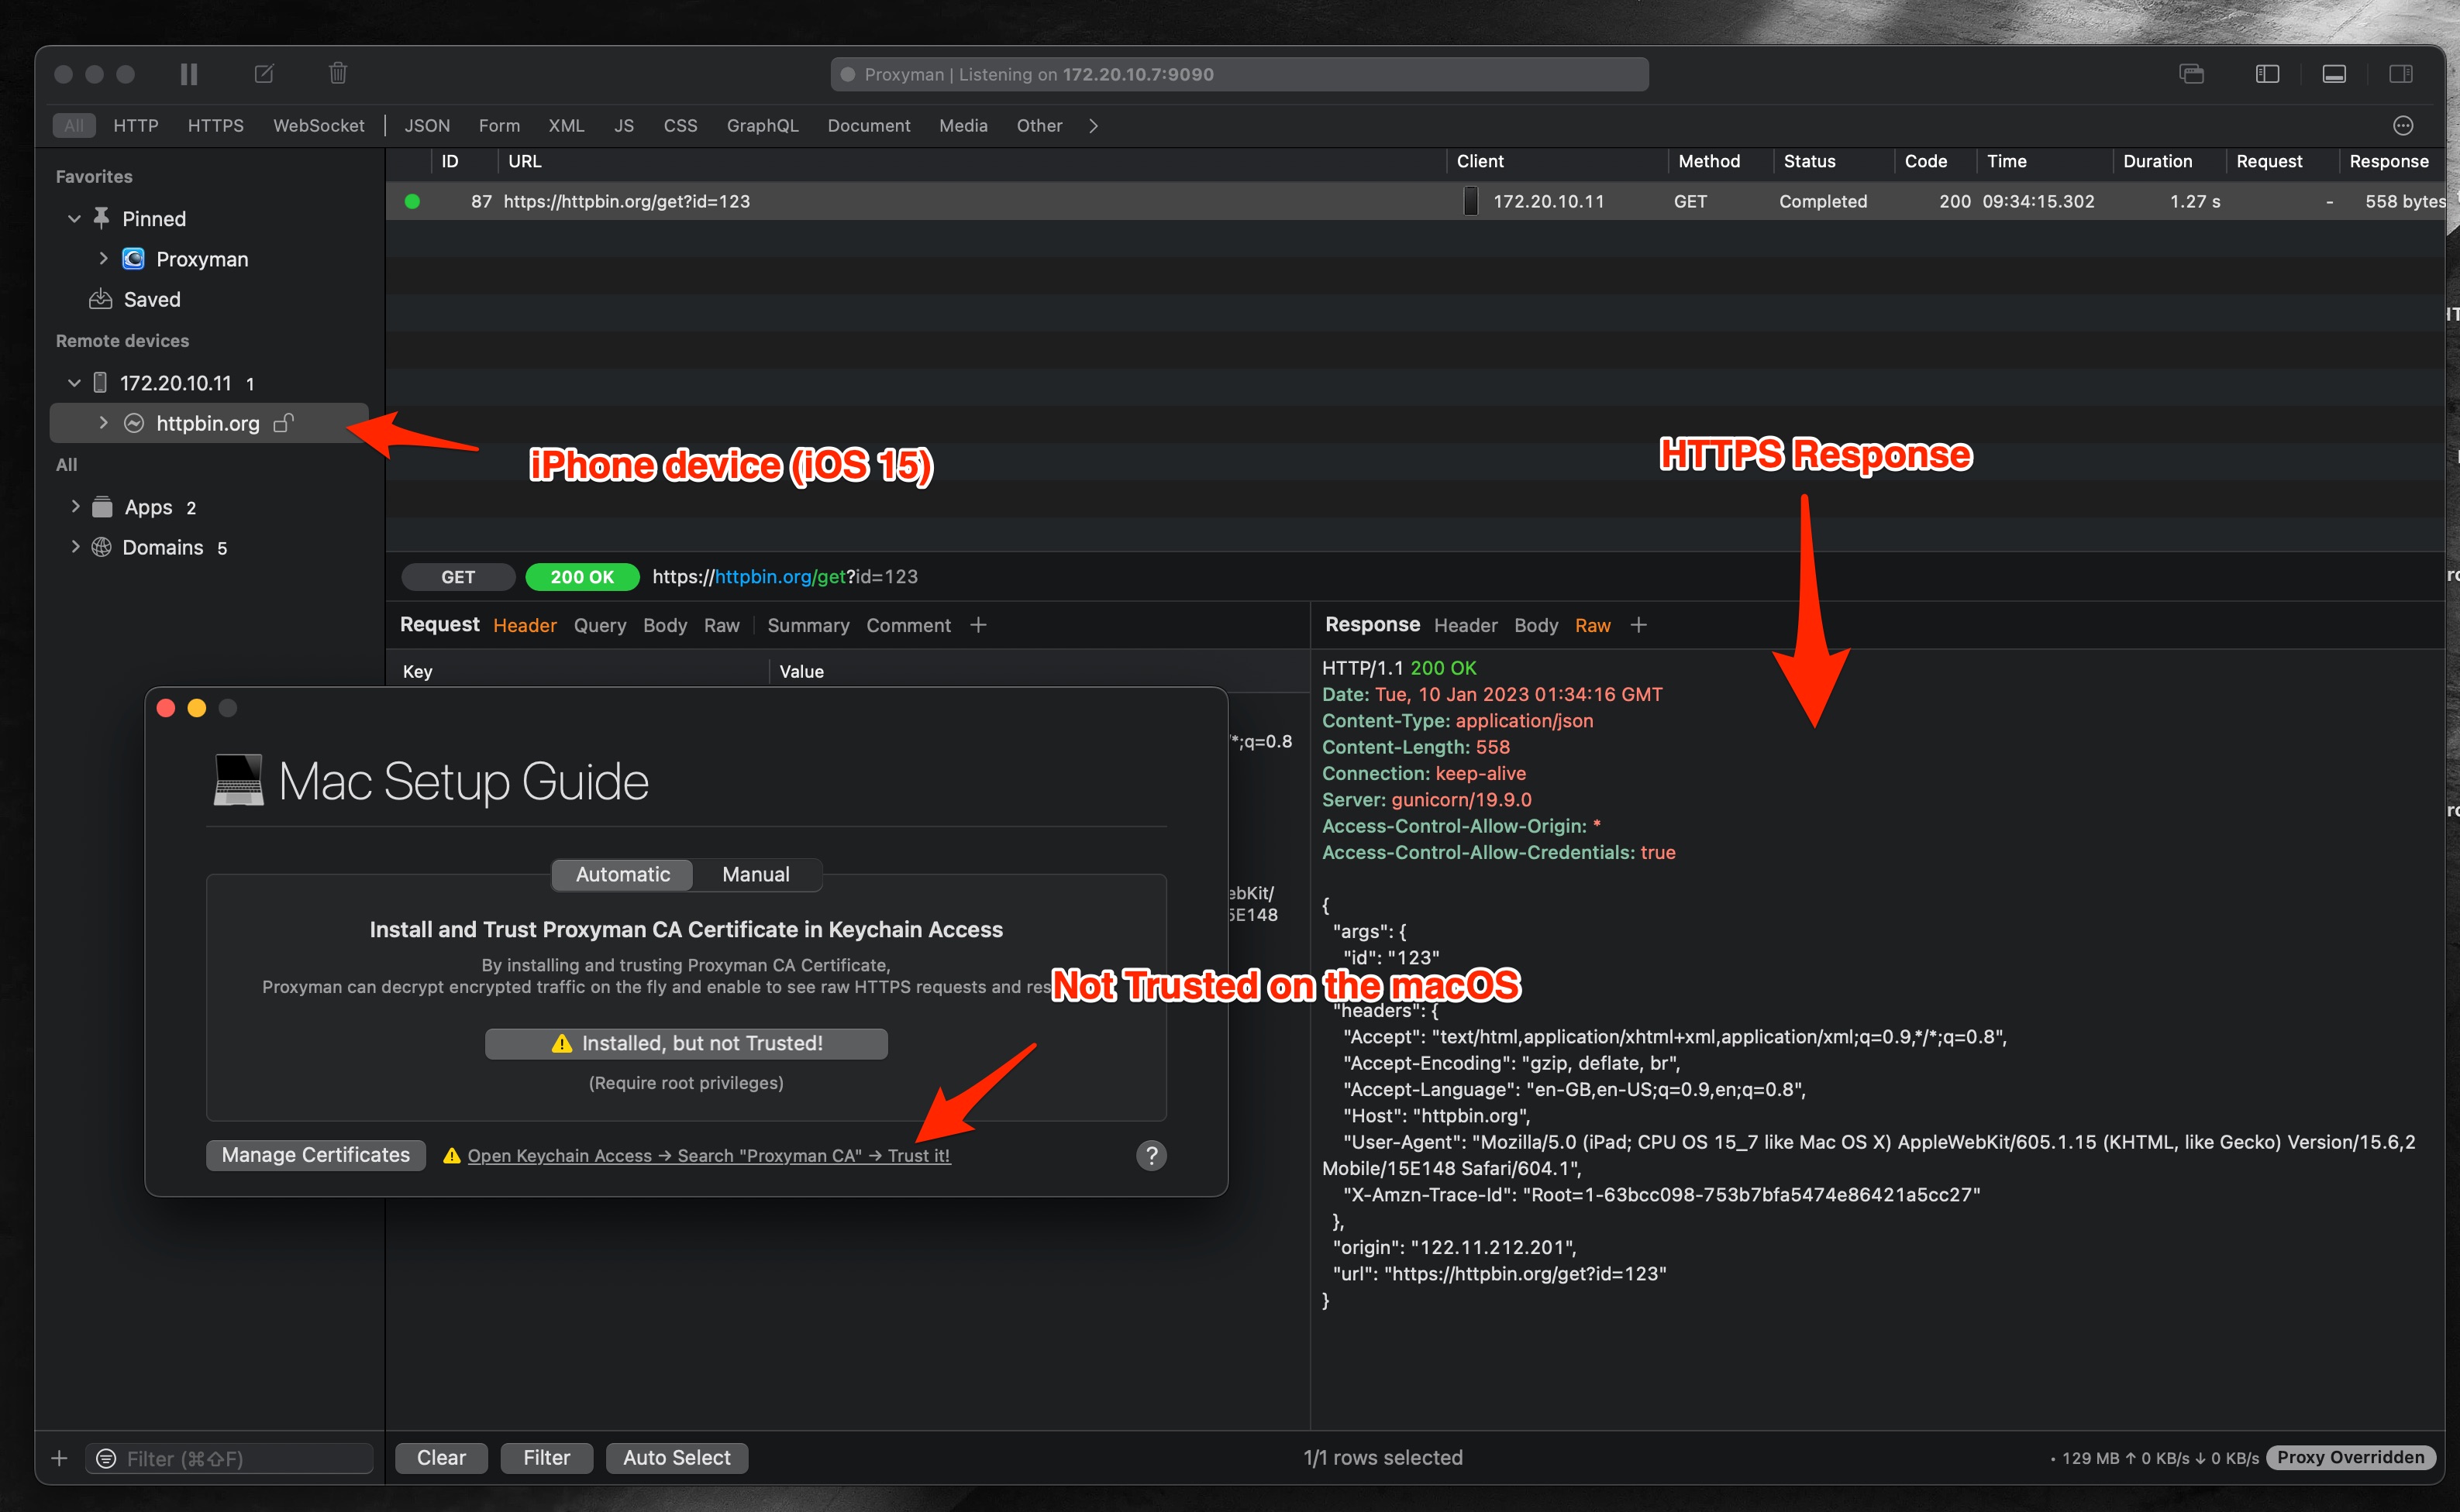Expand the Domains tree item

click(x=75, y=547)
